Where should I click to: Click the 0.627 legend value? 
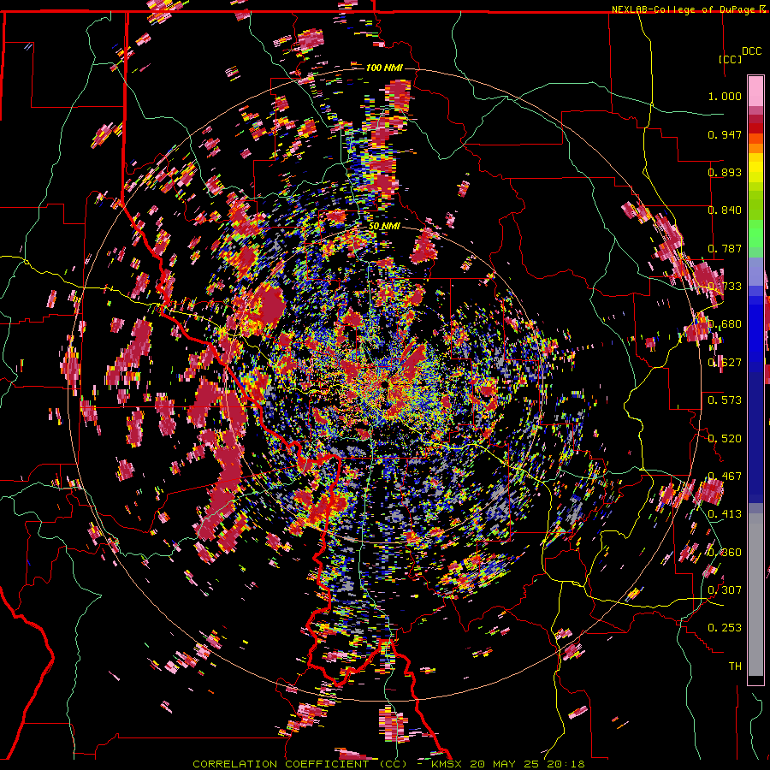click(x=725, y=363)
